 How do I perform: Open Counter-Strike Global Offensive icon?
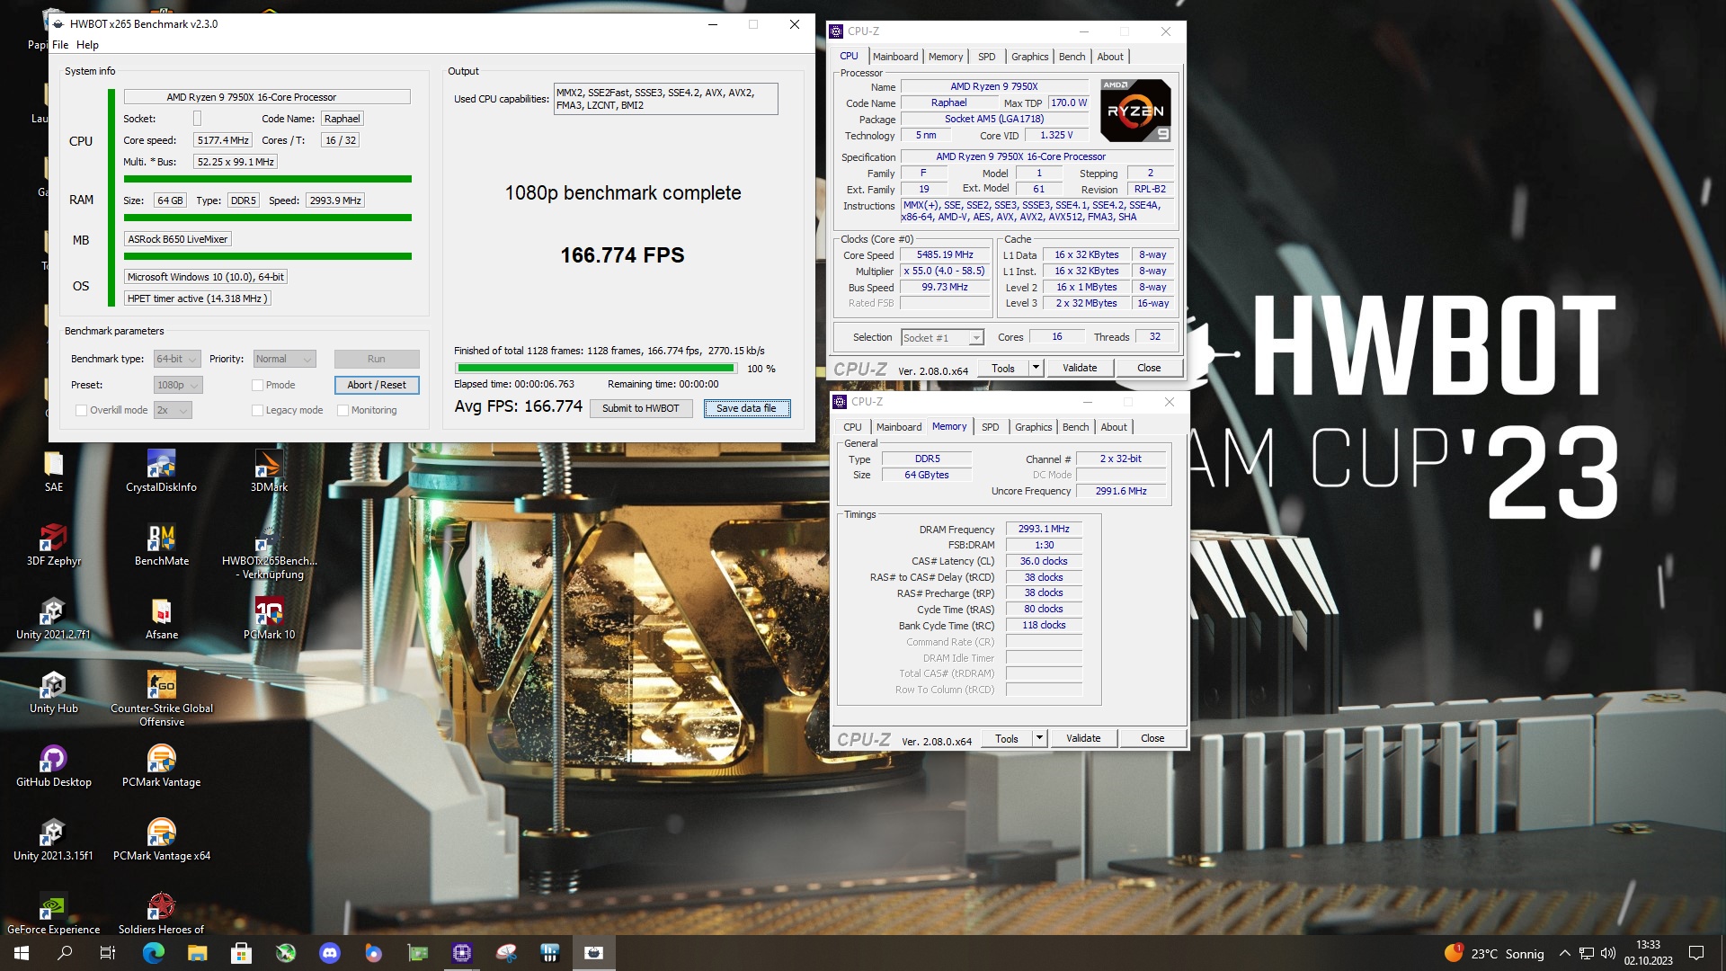point(162,699)
